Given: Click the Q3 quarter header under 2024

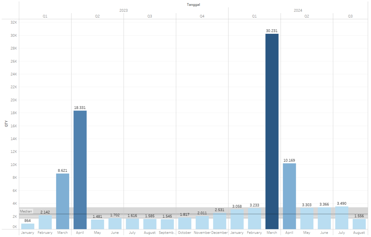Looking at the screenshot, I should pyautogui.click(x=350, y=16).
